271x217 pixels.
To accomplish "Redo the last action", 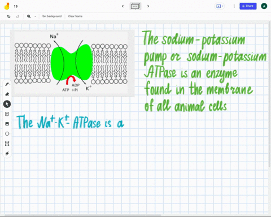I will pyautogui.click(x=18, y=16).
